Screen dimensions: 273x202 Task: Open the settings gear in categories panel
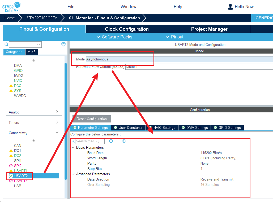(x=63, y=44)
